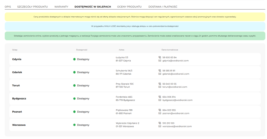Switch to SZCZEGÓŁY PRODUKTU tab
Screen dimensions: 267x139
pyautogui.click(x=32, y=6)
